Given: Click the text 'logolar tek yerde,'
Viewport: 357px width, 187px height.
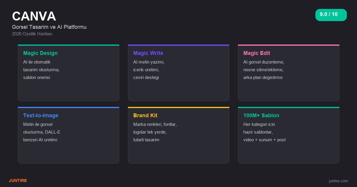Looking at the screenshot, I should click(150, 132).
